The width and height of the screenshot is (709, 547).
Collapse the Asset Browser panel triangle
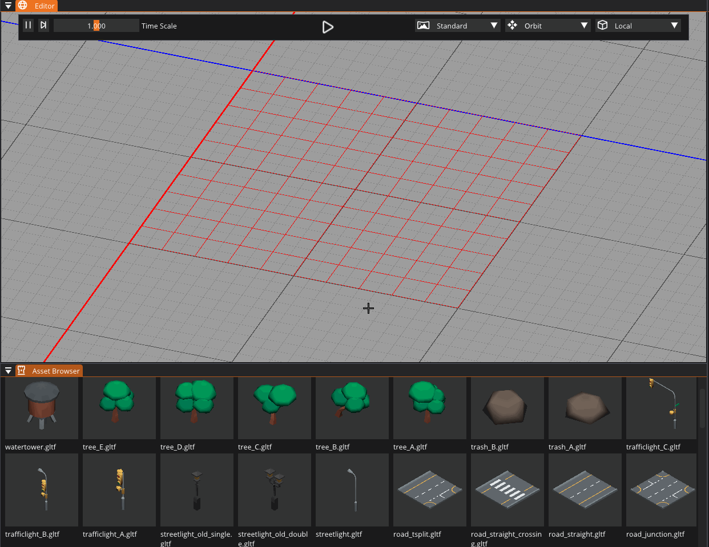coord(8,371)
